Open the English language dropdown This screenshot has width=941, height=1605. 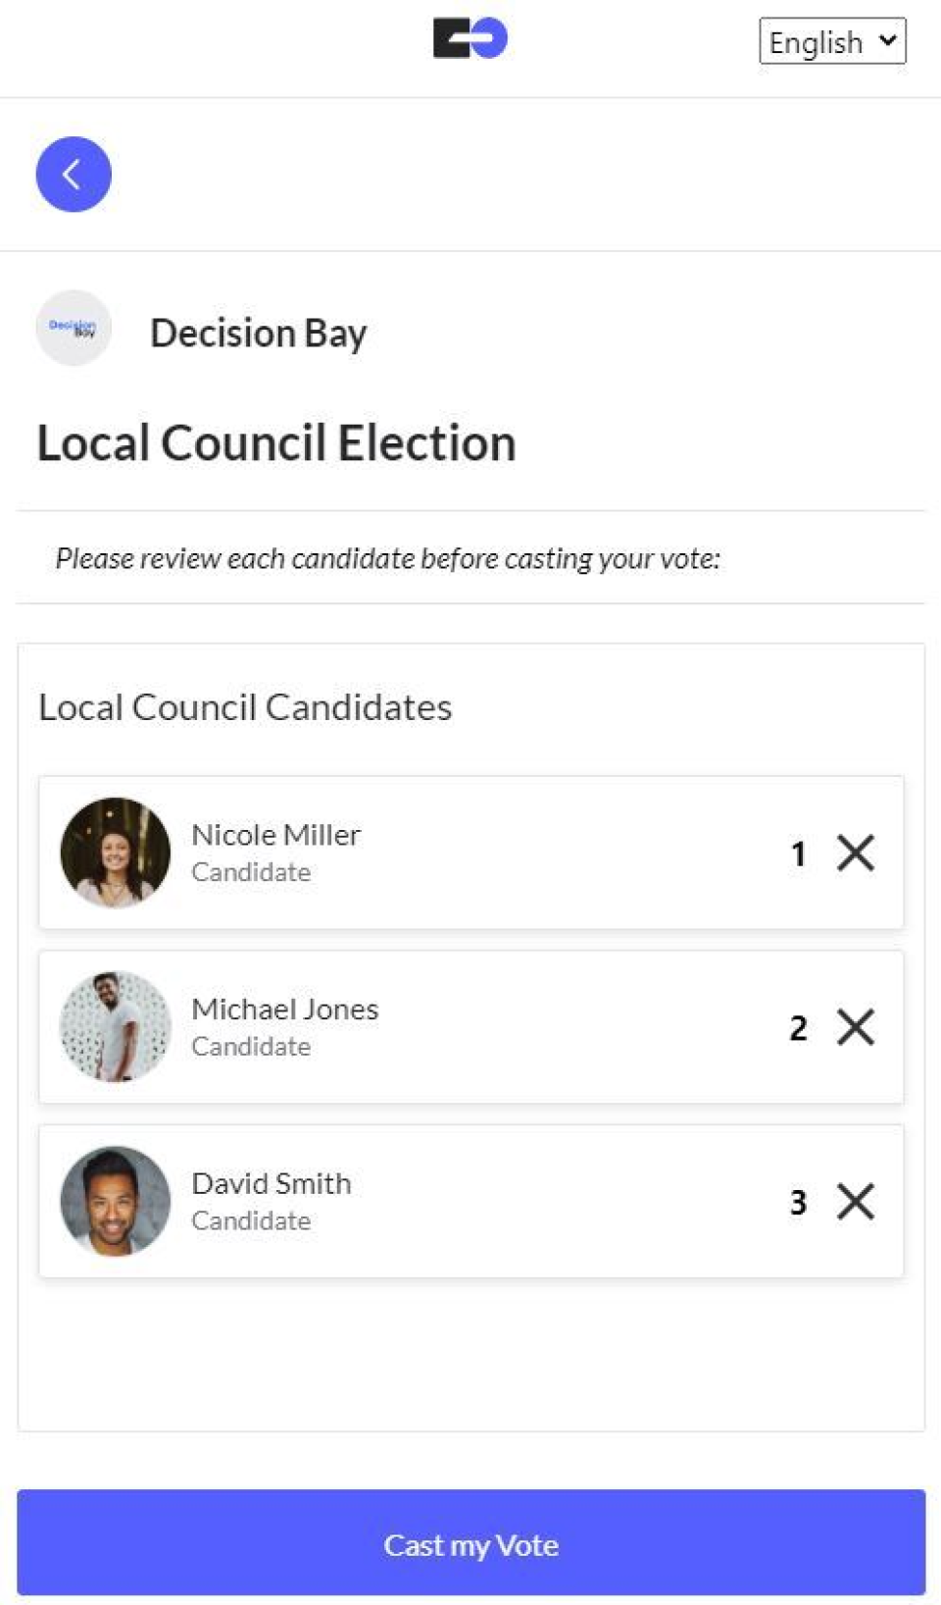pyautogui.click(x=832, y=41)
